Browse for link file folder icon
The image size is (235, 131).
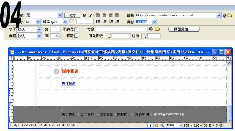(x=230, y=16)
